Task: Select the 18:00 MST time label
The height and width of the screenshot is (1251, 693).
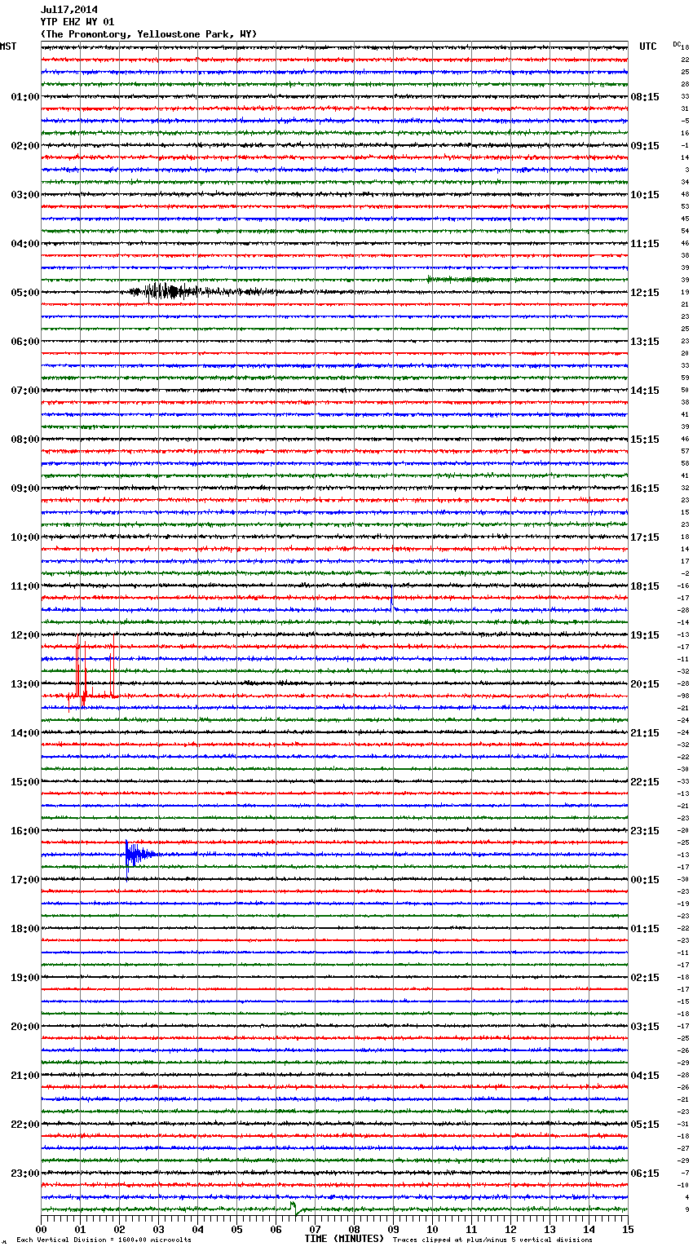Action: [24, 929]
